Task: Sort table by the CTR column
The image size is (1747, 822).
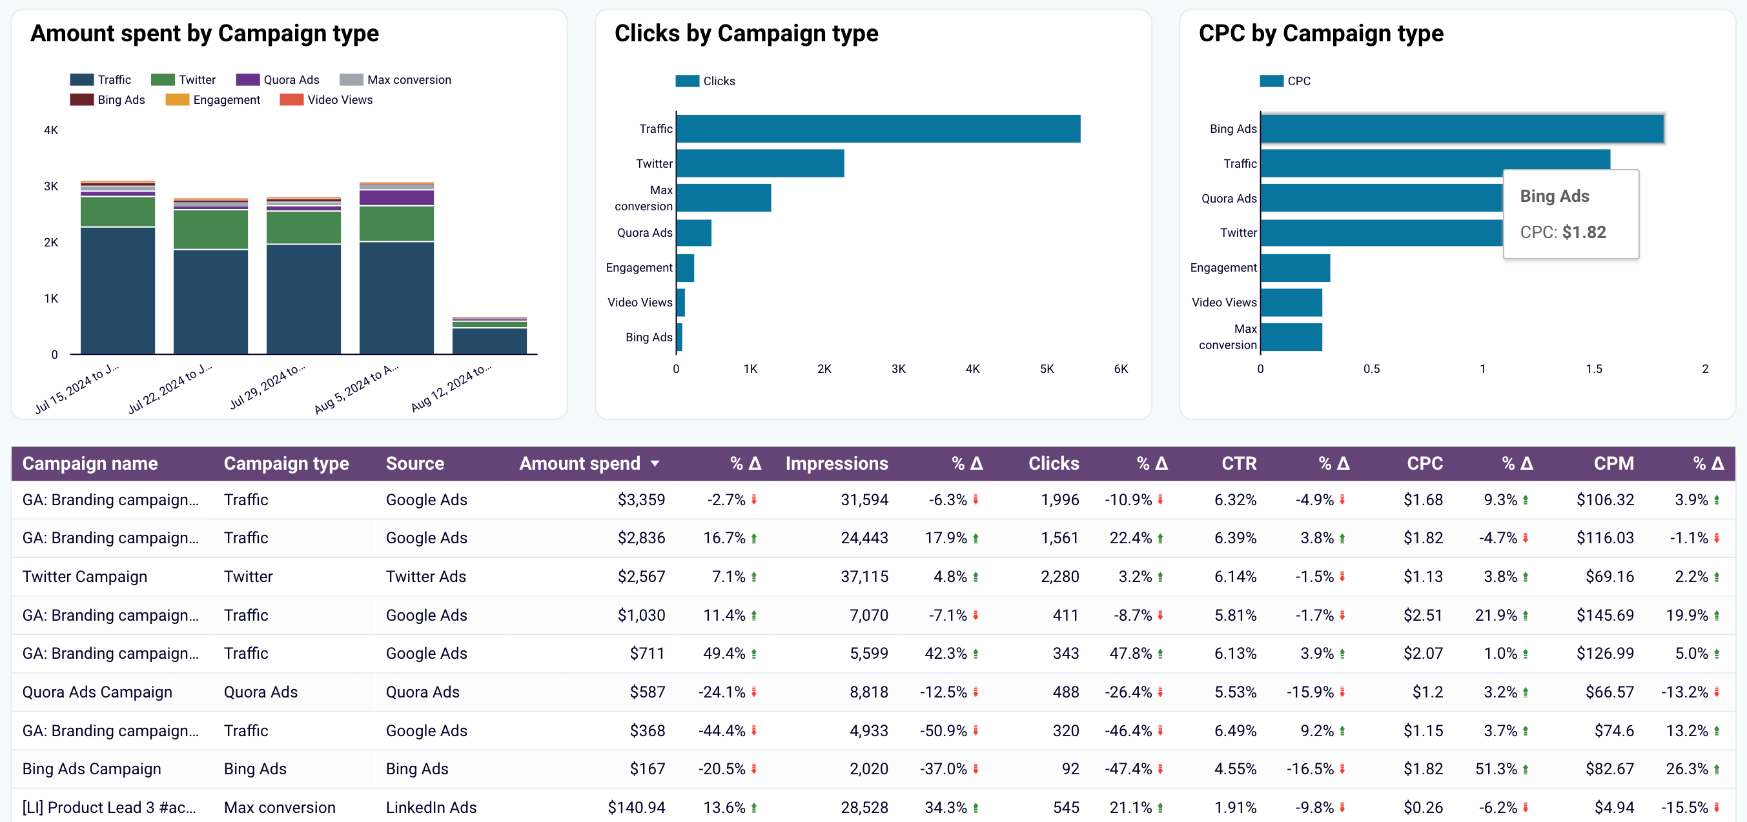Action: pyautogui.click(x=1239, y=463)
